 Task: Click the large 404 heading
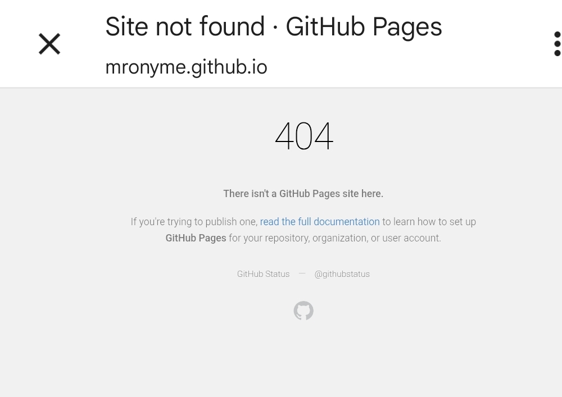pos(304,136)
